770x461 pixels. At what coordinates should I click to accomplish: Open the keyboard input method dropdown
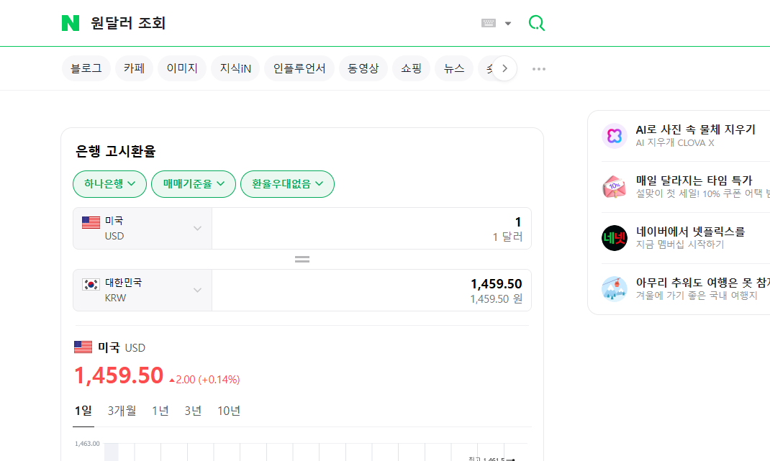click(x=494, y=22)
